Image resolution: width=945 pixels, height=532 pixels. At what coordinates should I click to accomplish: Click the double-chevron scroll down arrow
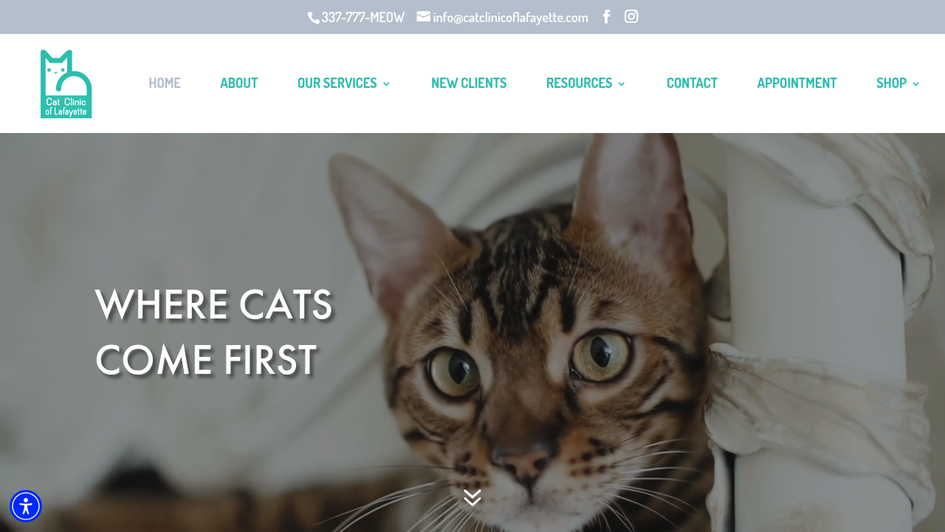point(472,497)
